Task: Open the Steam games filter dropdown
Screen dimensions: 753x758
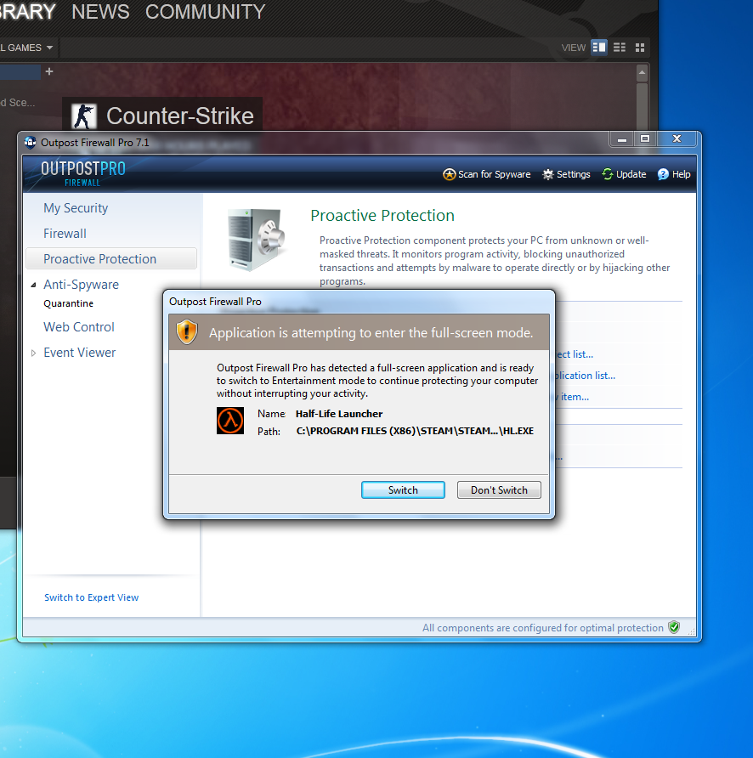Action: [27, 48]
